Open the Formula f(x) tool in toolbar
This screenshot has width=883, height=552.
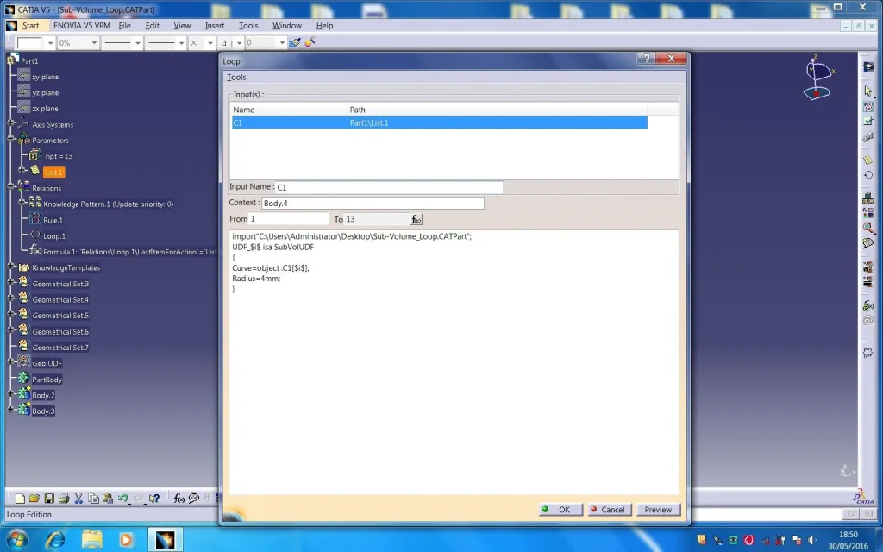(x=178, y=499)
